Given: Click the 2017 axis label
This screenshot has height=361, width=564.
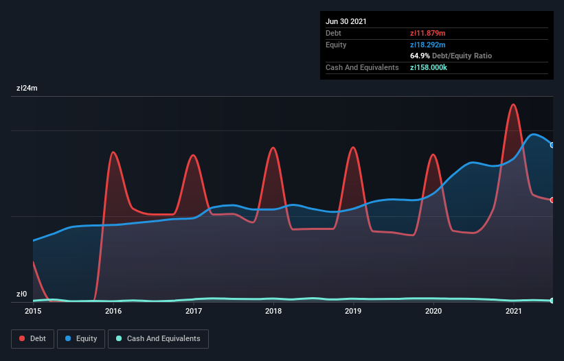Looking at the screenshot, I should pos(194,312).
